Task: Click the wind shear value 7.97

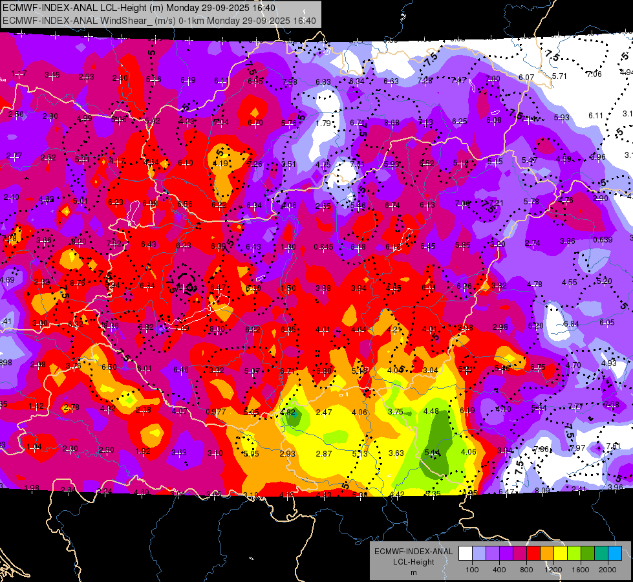Action: pos(577,448)
